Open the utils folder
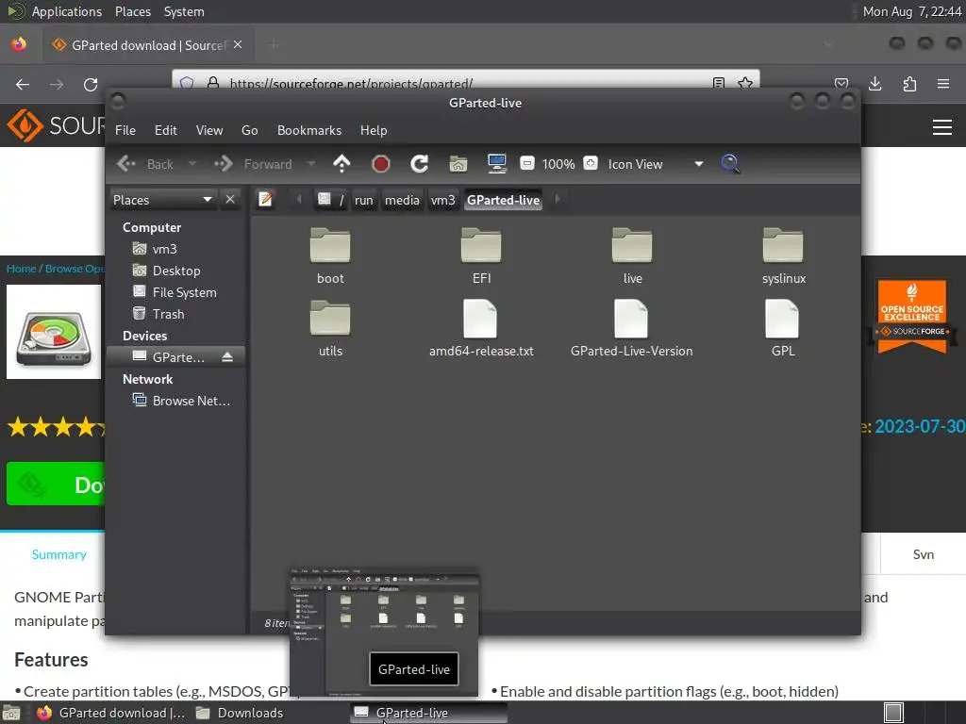Image resolution: width=966 pixels, height=724 pixels. (330, 329)
